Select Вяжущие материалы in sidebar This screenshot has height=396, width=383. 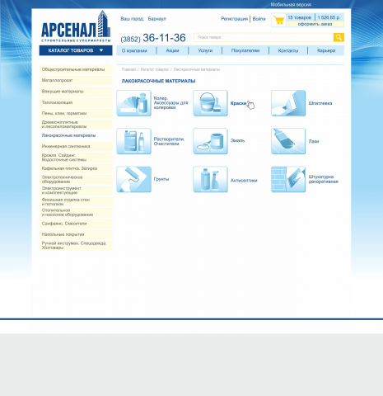coord(76,92)
